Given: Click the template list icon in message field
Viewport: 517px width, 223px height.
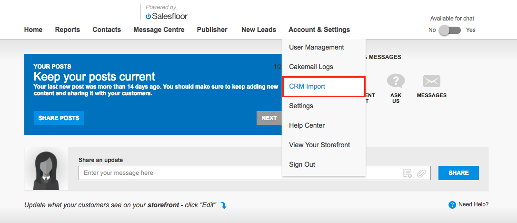Looking at the screenshot, I should coord(407,173).
